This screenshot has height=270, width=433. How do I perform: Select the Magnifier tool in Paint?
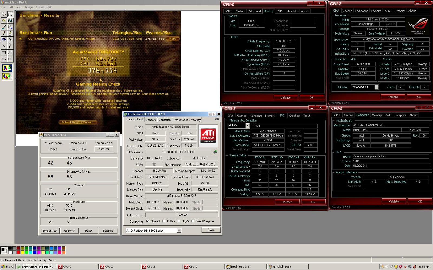[x=10, y=27]
